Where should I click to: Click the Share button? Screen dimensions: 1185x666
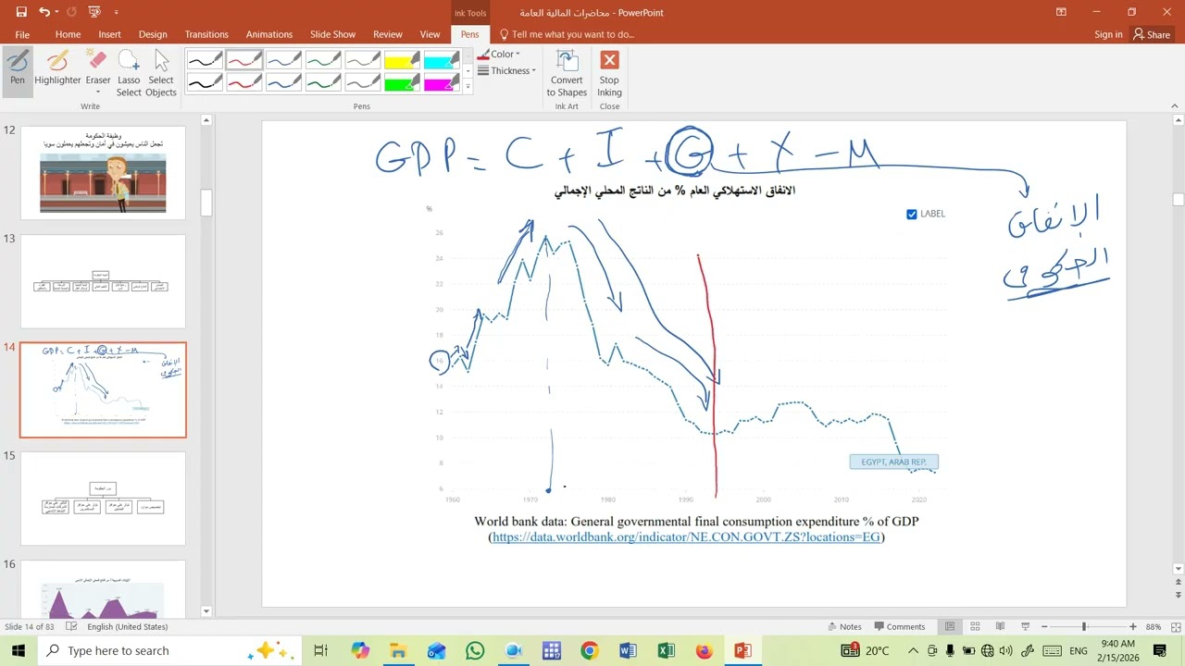[x=1152, y=34]
